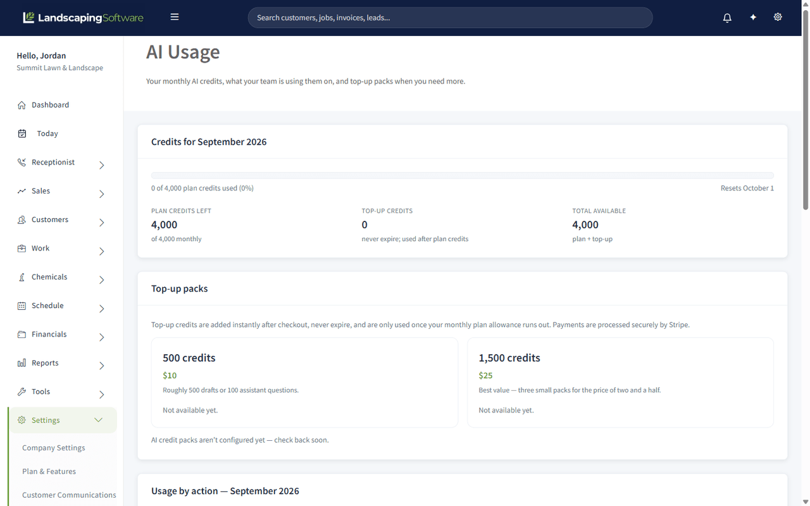
Task: Select the Settings sidebar item
Action: [62, 420]
